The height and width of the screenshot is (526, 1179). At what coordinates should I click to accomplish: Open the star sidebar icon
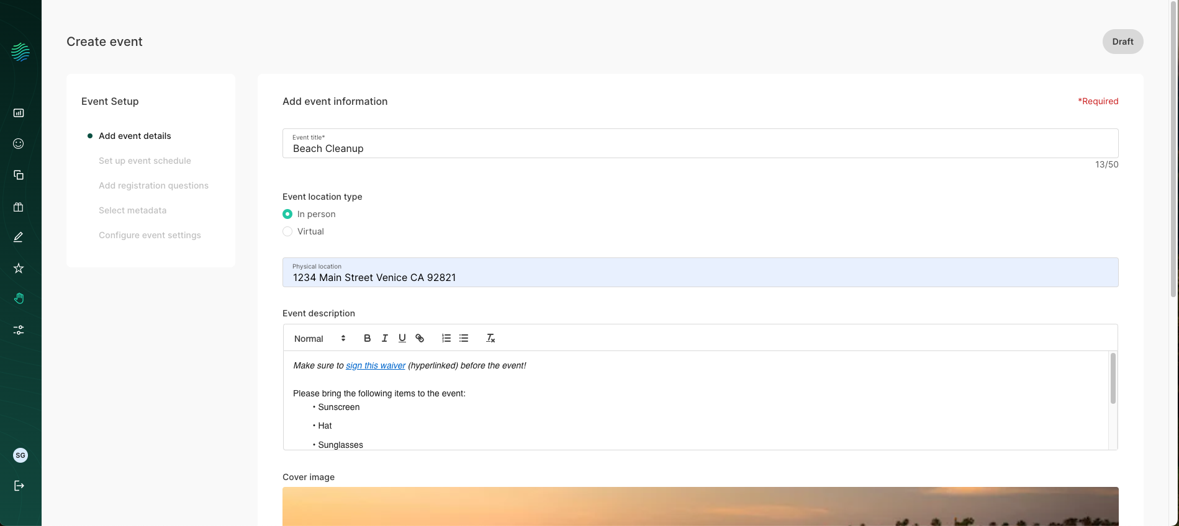[x=19, y=268]
